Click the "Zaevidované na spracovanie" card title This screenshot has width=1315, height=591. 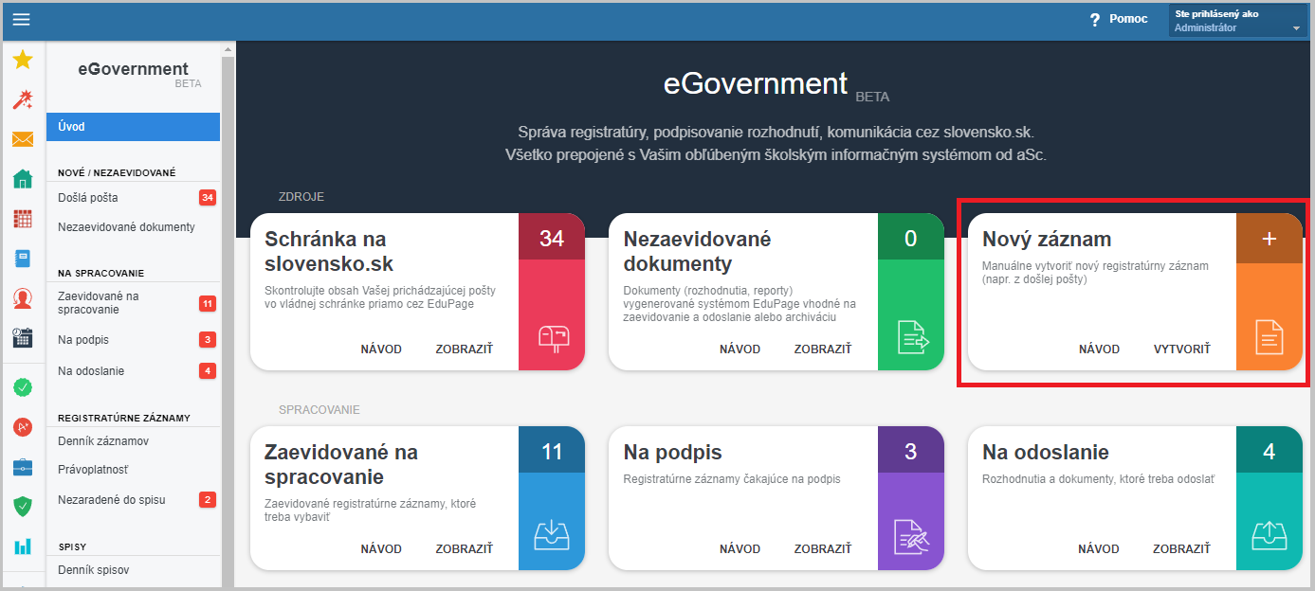[341, 464]
